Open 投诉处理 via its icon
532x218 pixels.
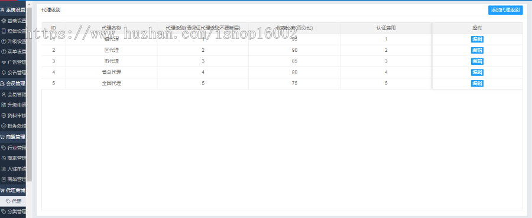(4, 125)
